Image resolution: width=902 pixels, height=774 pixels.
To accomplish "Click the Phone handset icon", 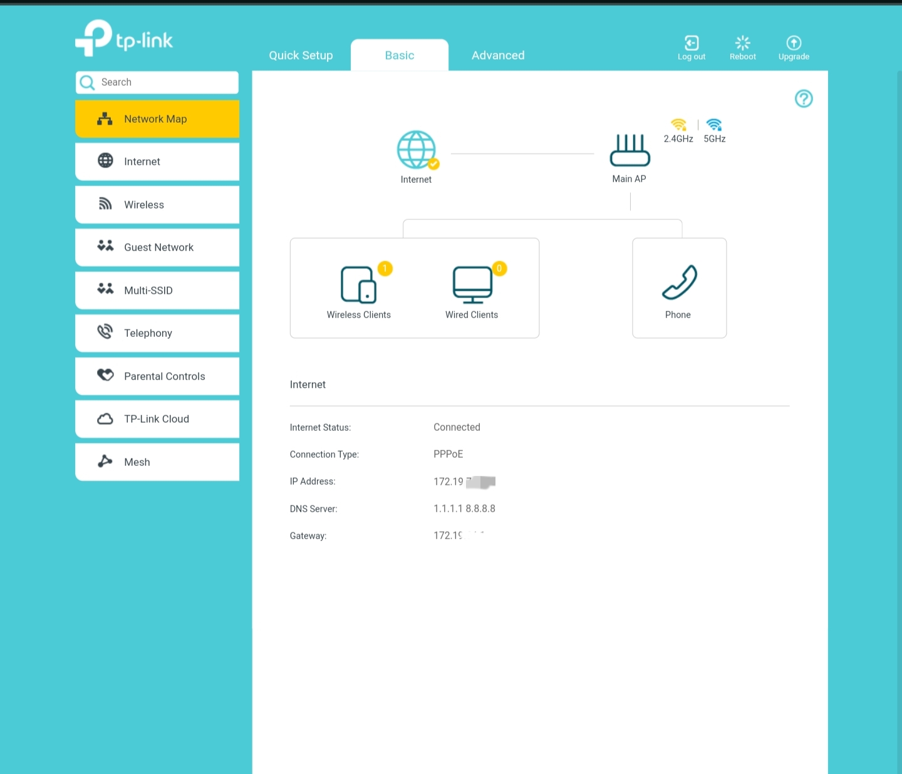I will (x=680, y=282).
